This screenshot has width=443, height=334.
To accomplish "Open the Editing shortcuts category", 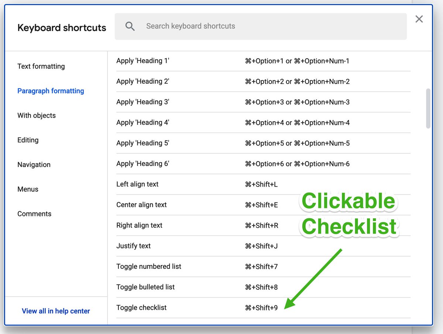I will pos(28,140).
